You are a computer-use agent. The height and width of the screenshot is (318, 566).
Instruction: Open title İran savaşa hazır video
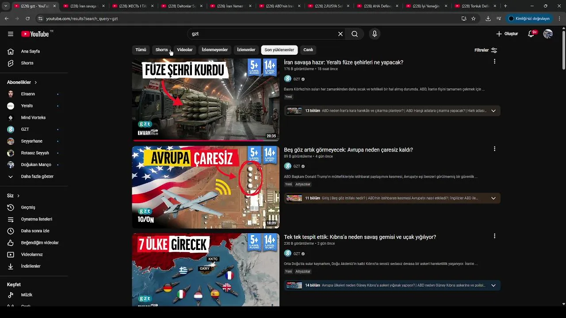coord(344,63)
